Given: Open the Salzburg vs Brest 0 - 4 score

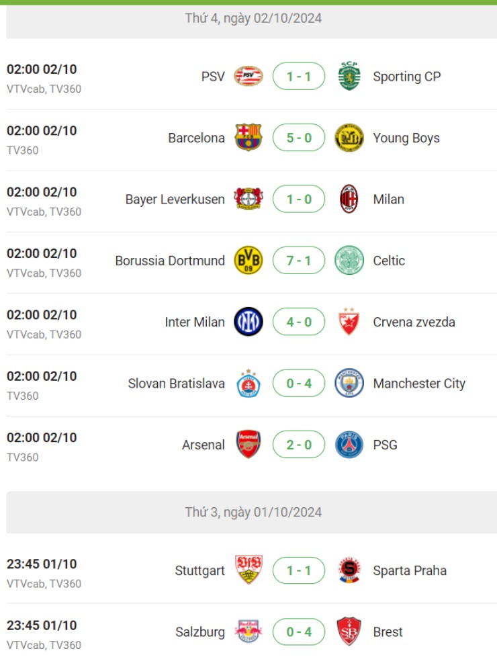Looking at the screenshot, I should pos(299,631).
